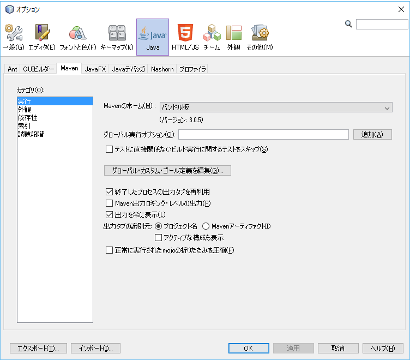Select 依存性 in the category list
Viewport: 410px width, 360px height.
coord(55,117)
